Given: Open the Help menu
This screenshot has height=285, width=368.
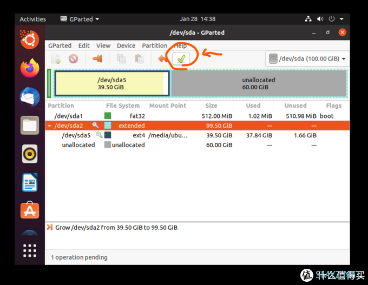Looking at the screenshot, I should 180,45.
